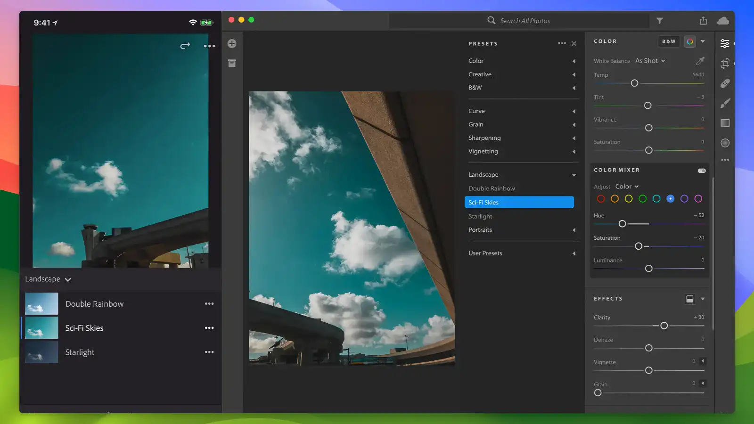The width and height of the screenshot is (754, 424).
Task: Open the White Balance As Shot dropdown
Action: click(650, 60)
